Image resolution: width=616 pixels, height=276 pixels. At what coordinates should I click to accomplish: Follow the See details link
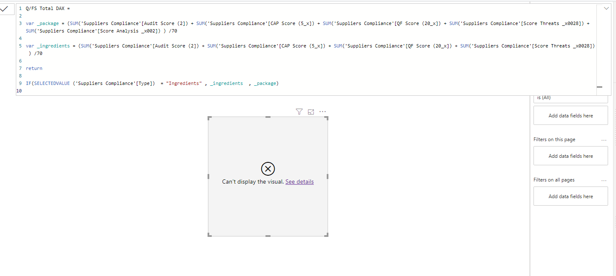point(300,182)
